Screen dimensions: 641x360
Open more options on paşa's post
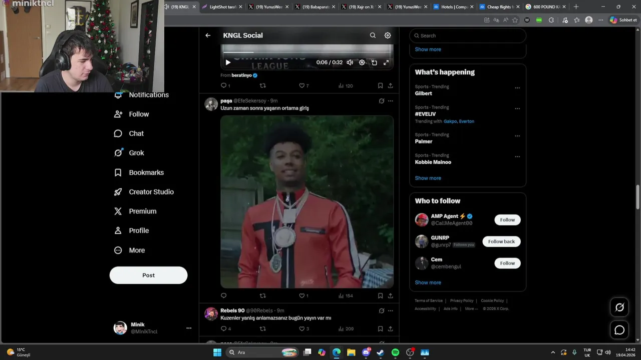391,101
